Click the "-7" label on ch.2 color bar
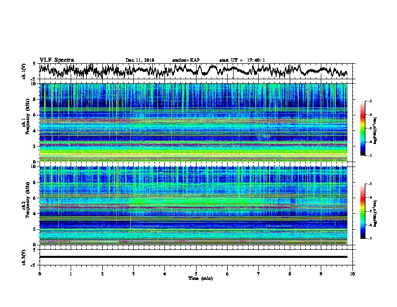Viewport: 397px width, 307px height. [370, 239]
